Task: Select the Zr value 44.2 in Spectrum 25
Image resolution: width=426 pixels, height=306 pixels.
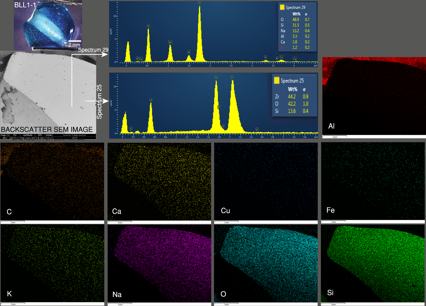Action: pos(292,96)
